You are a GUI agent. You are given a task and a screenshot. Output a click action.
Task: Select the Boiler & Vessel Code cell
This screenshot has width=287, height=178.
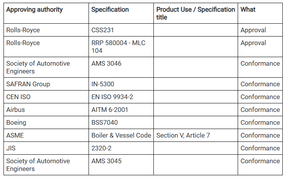click(x=121, y=135)
